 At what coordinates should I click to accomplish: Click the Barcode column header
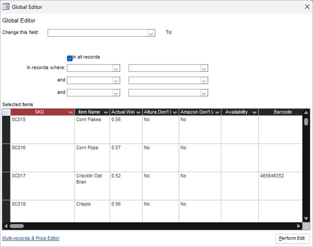280,112
